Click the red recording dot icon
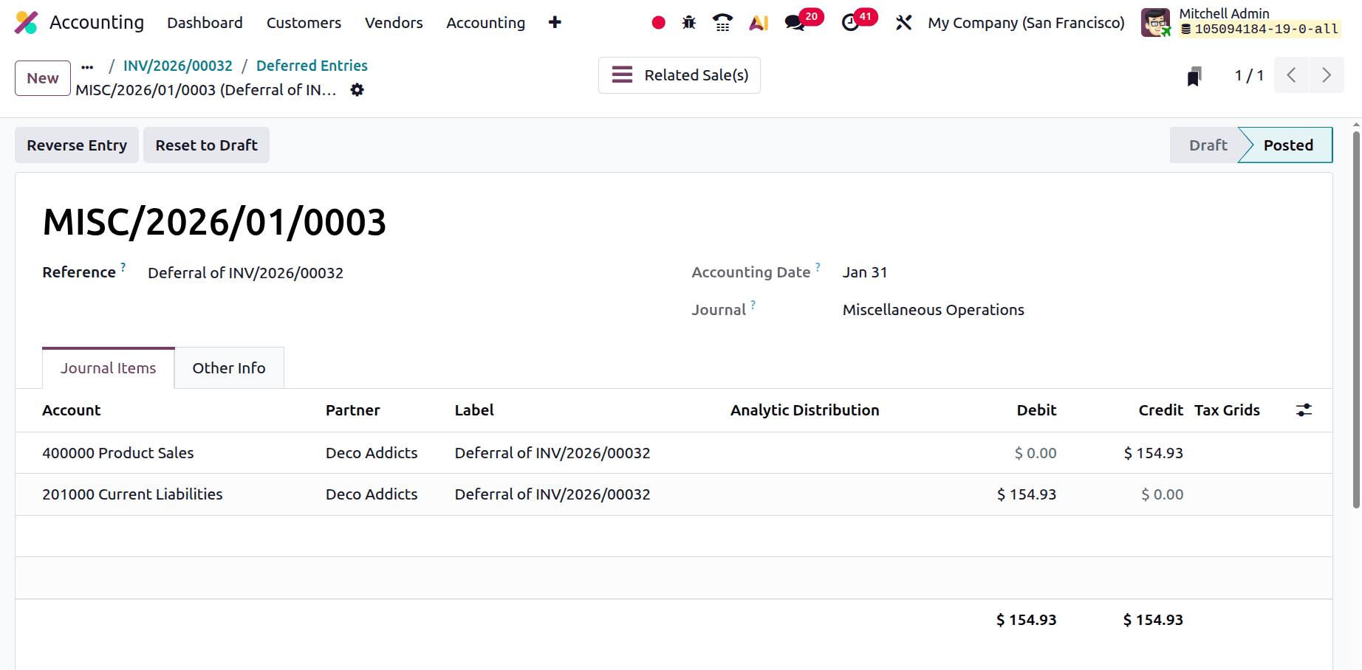Image resolution: width=1362 pixels, height=670 pixels. (657, 22)
